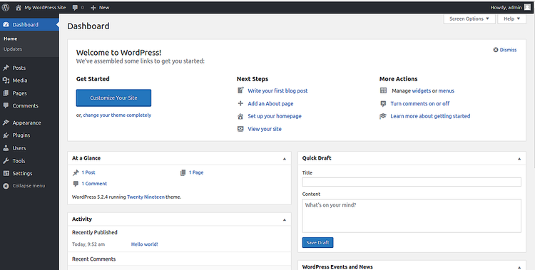Click the plus icon next to New
Screen dimensions: 535x270
click(x=93, y=8)
